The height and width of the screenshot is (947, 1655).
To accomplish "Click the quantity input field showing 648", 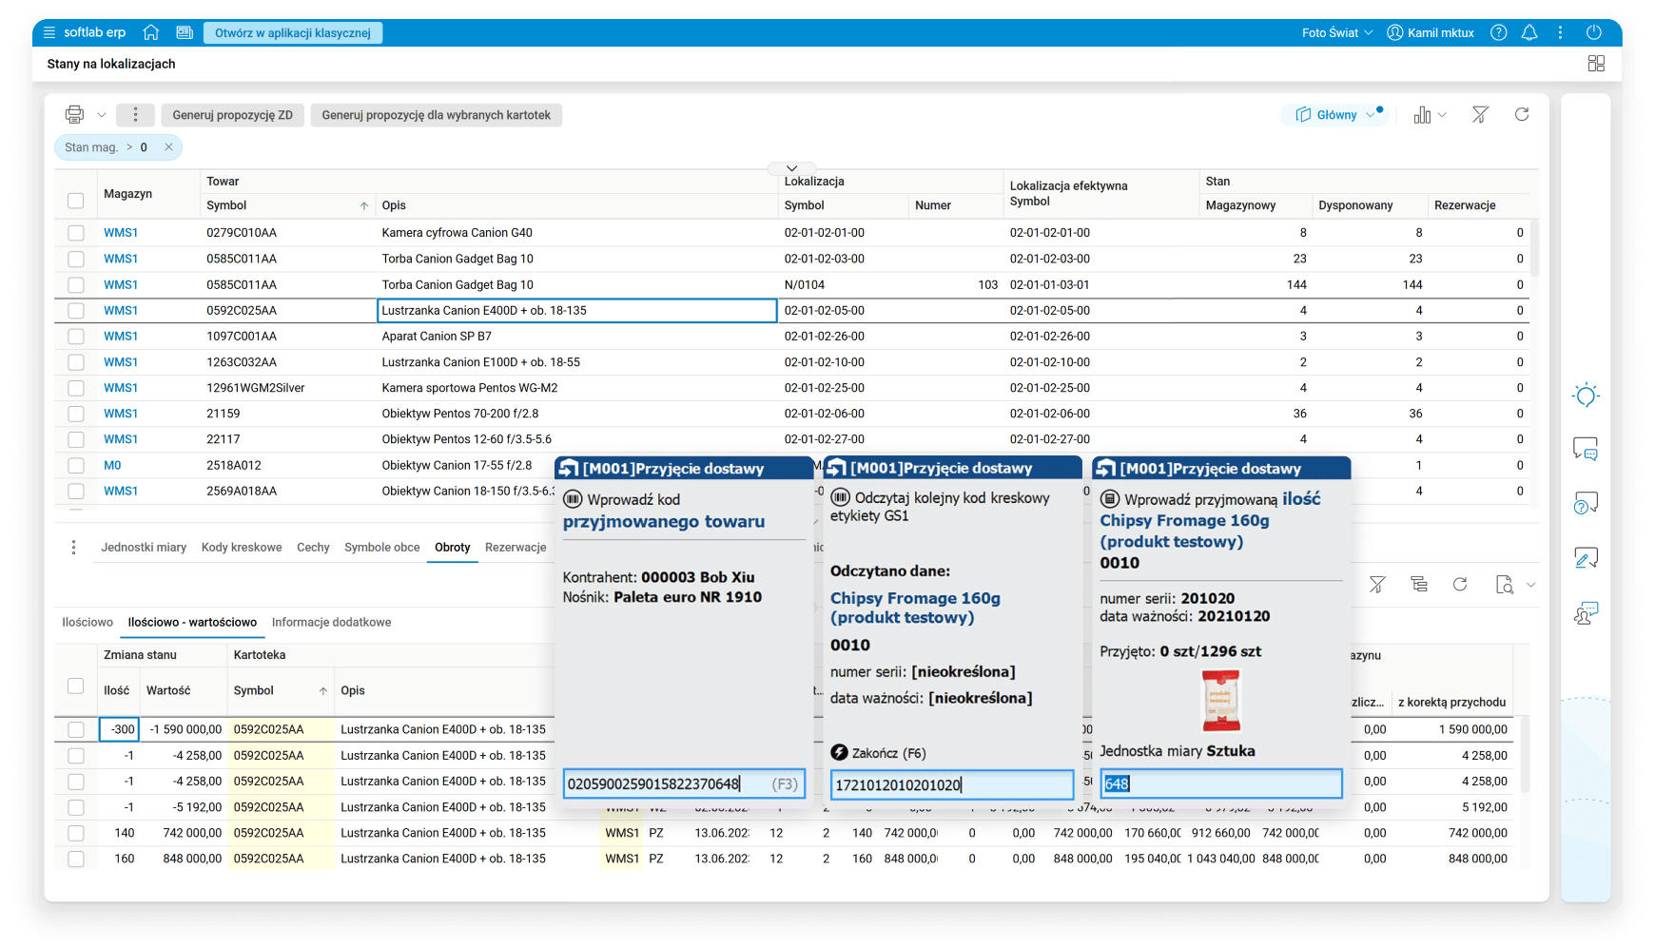I will point(1220,784).
